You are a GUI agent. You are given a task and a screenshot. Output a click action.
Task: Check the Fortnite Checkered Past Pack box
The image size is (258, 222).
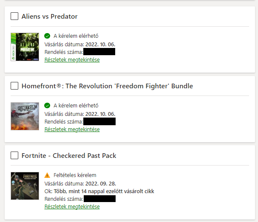tap(14, 156)
